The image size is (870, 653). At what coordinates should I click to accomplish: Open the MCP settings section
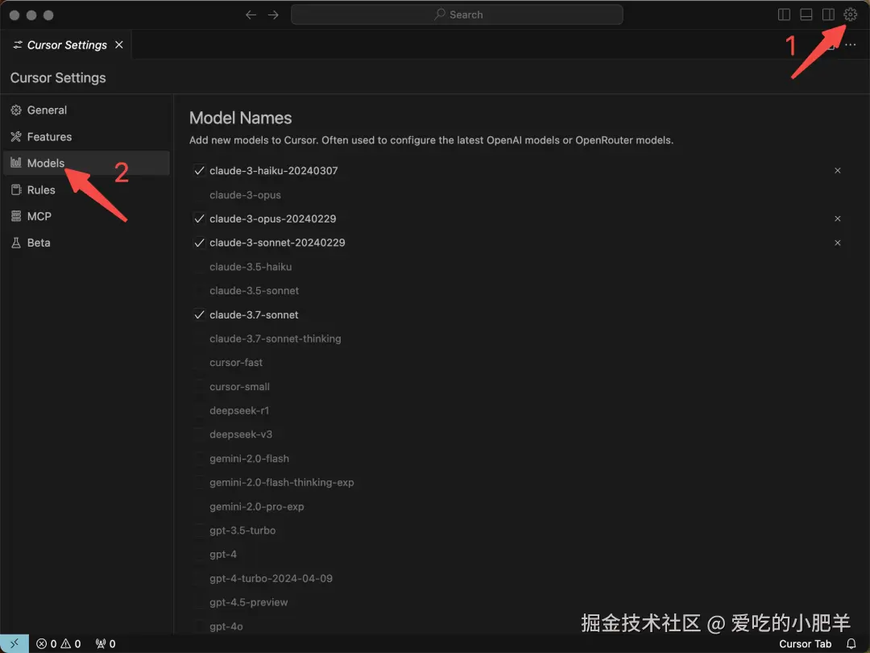click(86, 216)
